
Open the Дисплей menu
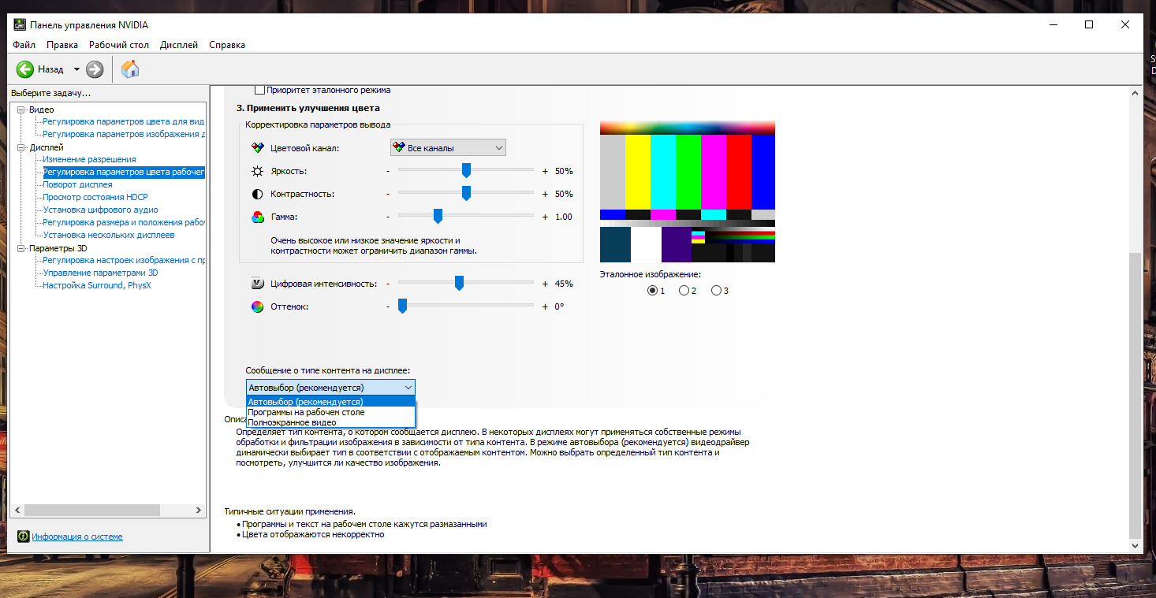(x=179, y=45)
